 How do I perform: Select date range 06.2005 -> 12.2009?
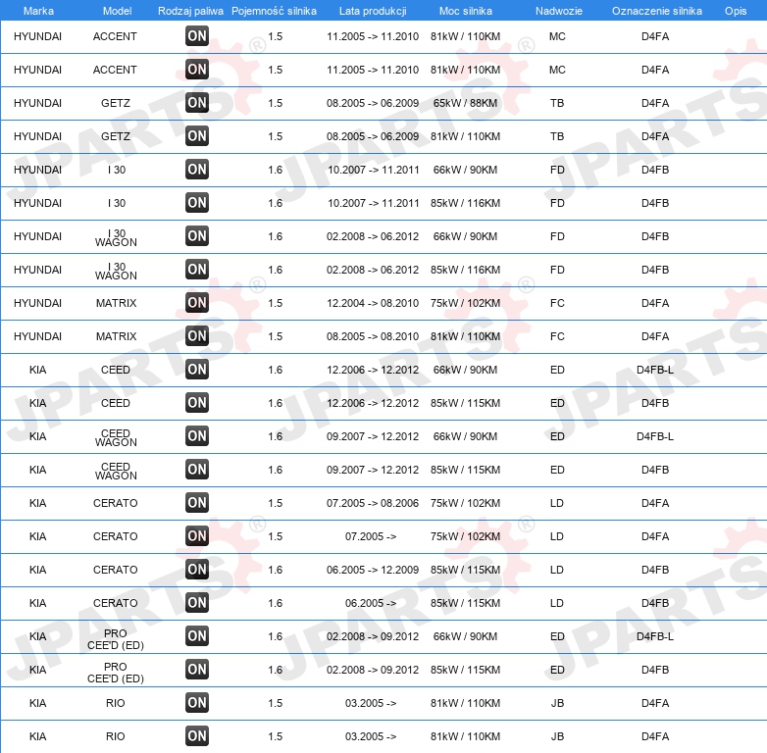tap(373, 570)
